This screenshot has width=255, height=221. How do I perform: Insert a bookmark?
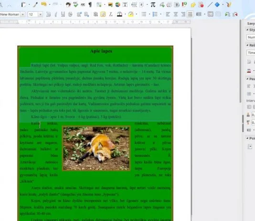click(x=184, y=4)
